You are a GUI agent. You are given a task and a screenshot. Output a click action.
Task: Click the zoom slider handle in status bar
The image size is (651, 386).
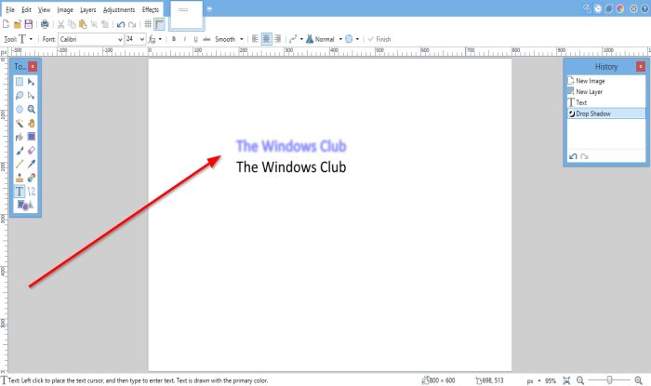pos(609,379)
